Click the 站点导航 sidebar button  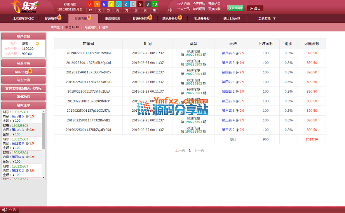tap(23, 63)
